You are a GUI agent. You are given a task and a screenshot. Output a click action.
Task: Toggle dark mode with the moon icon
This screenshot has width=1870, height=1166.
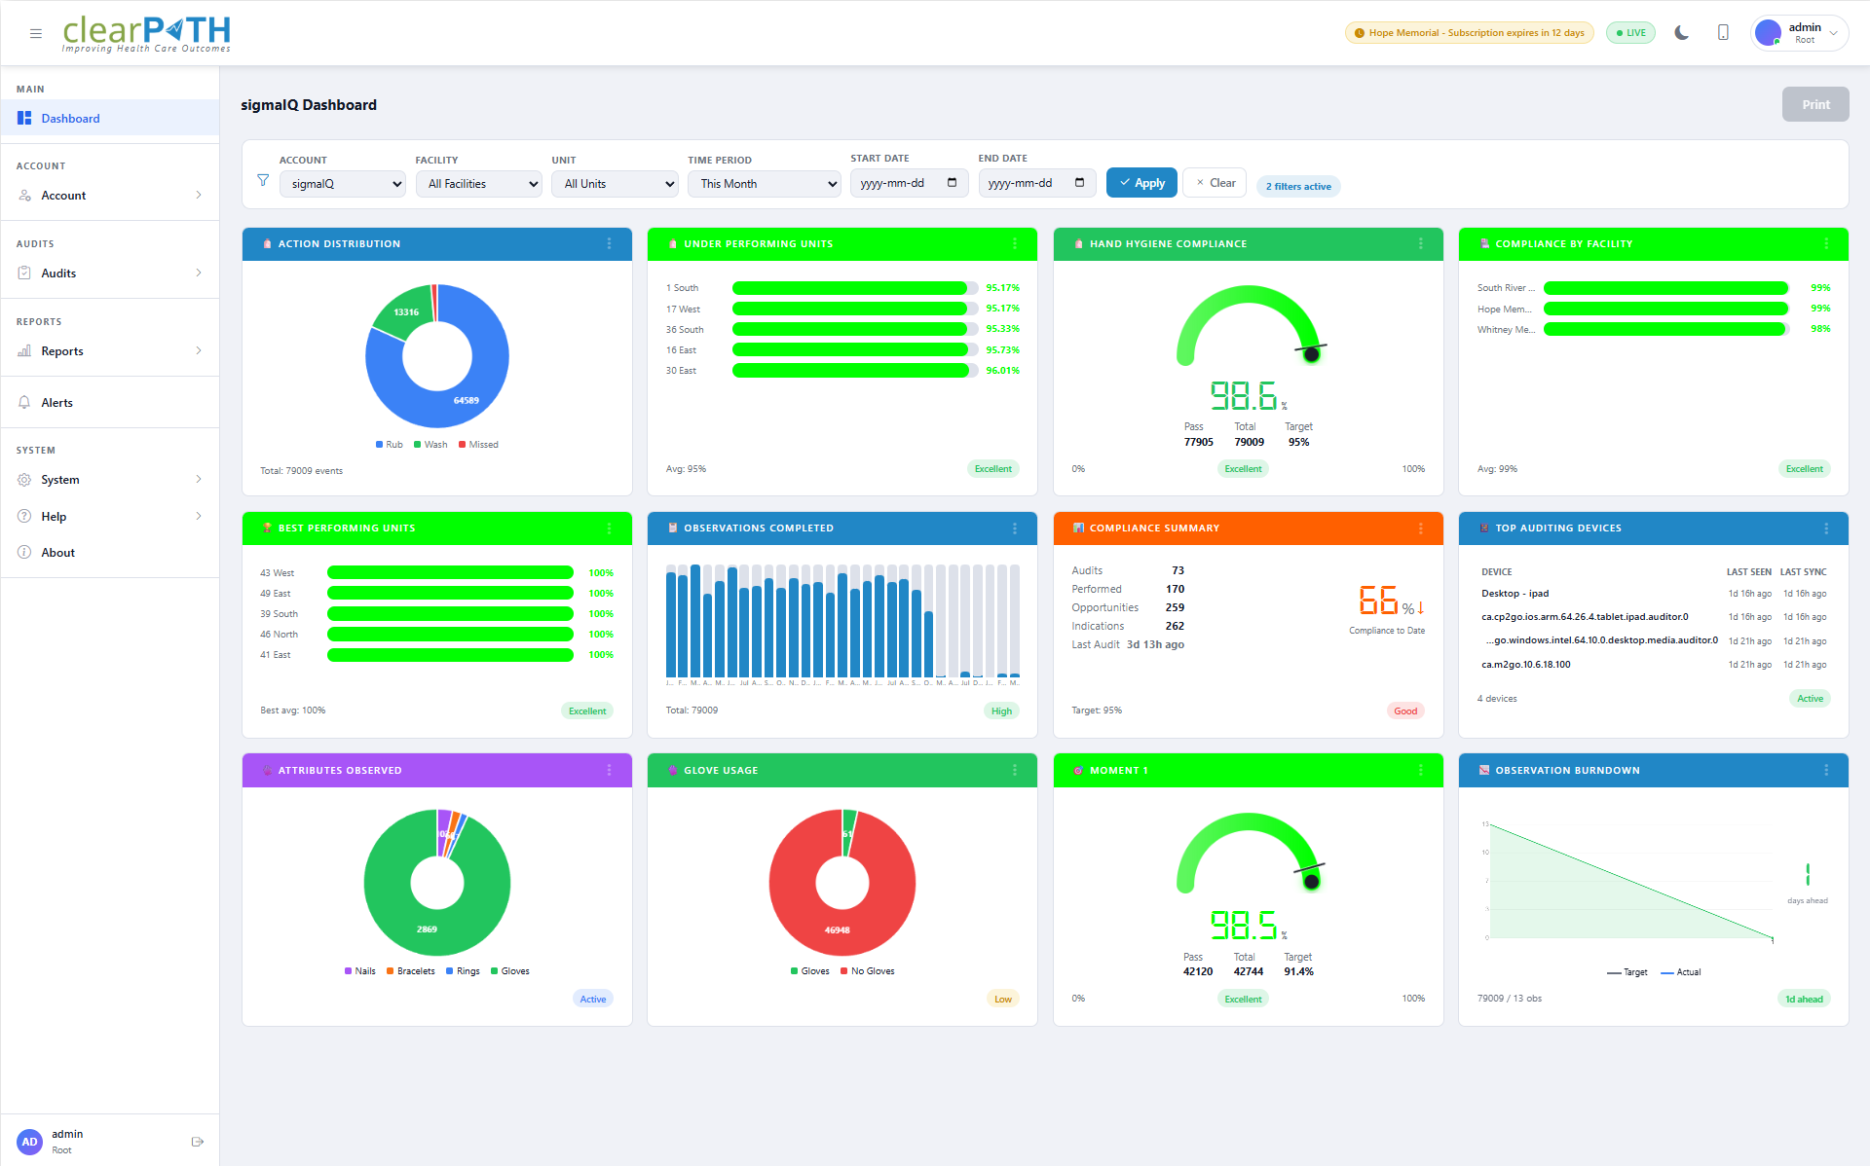[x=1680, y=32]
